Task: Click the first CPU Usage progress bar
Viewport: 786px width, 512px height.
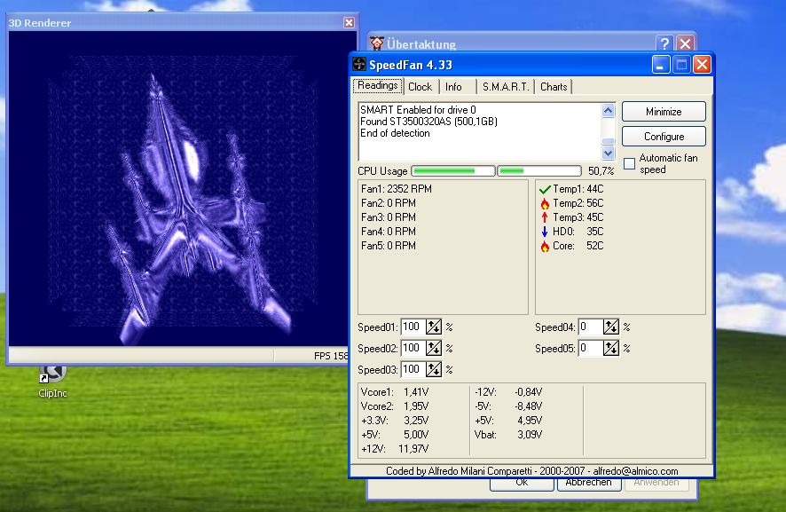Action: tap(453, 171)
